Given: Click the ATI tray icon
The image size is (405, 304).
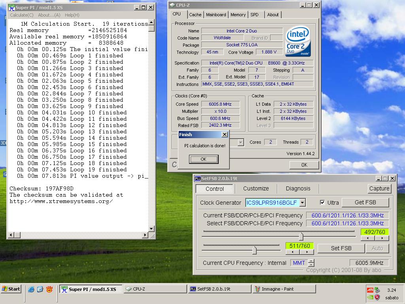Looking at the screenshot, I should tap(370, 290).
